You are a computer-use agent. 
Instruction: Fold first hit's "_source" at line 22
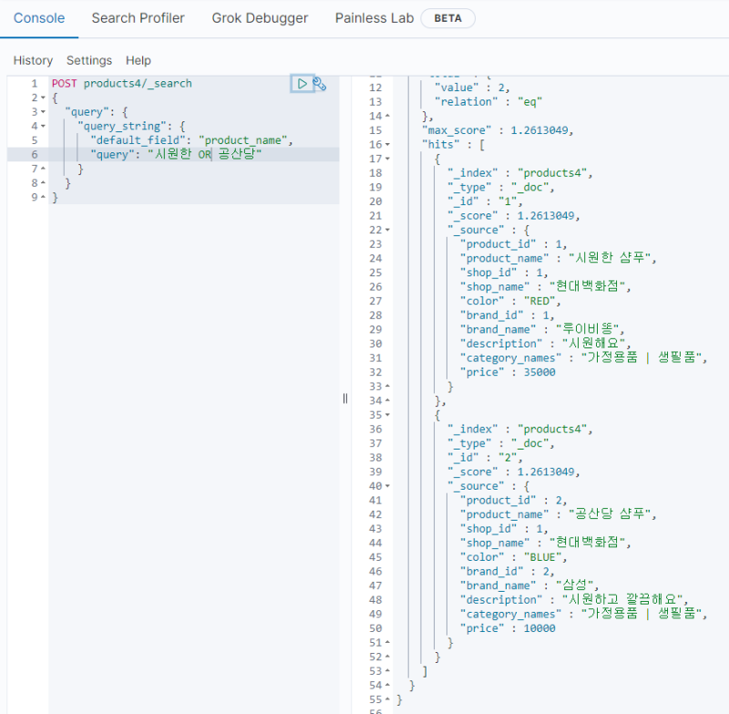(388, 230)
